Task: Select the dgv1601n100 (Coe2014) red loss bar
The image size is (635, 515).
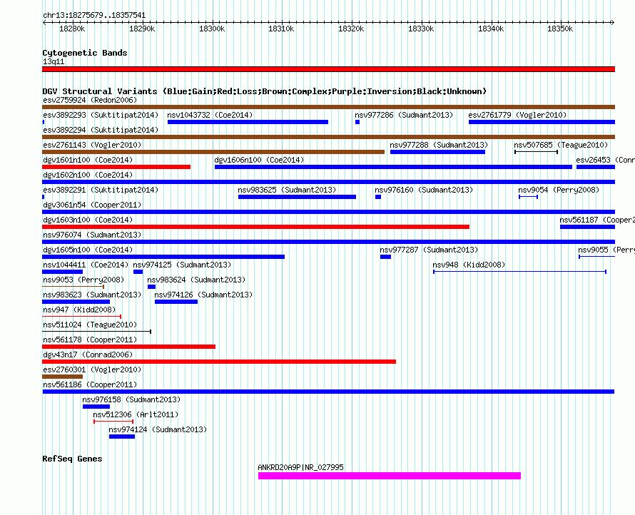Action: pos(116,167)
